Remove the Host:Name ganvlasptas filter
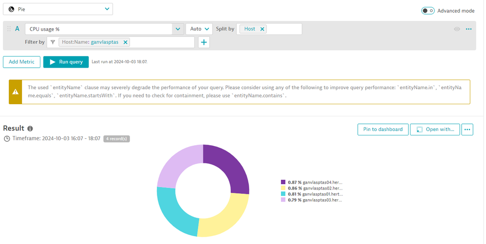The image size is (486, 244). pyautogui.click(x=126, y=42)
